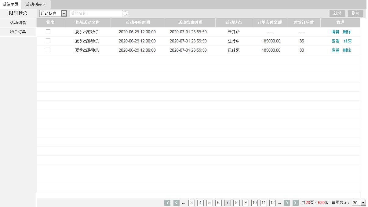Click the vertical scrollbar on the table
The image size is (368, 207).
point(363,107)
